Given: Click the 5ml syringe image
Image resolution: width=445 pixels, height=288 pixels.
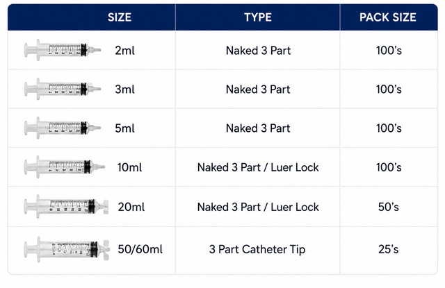Looking at the screenshot, I should click(63, 128).
